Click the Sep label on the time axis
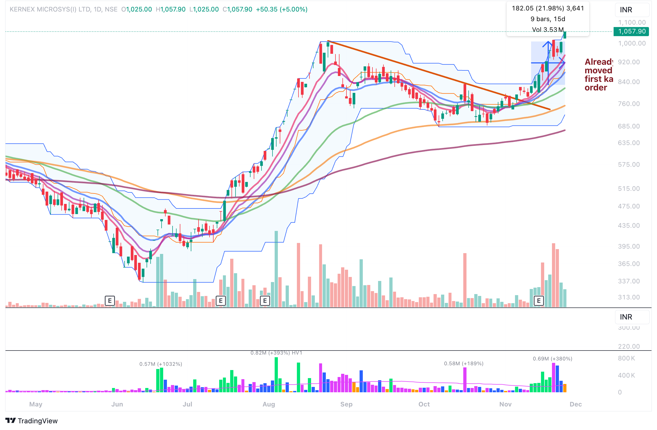 coord(346,404)
